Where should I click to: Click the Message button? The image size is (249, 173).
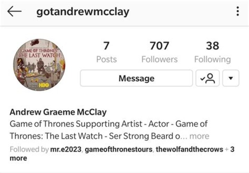[136, 78]
